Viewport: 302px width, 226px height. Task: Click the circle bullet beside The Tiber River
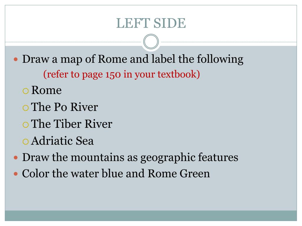click(26, 124)
